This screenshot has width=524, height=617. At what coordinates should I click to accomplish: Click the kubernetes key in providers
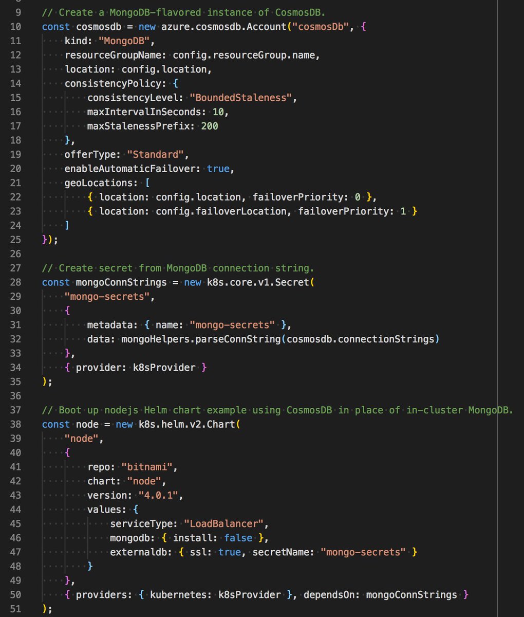tap(178, 595)
